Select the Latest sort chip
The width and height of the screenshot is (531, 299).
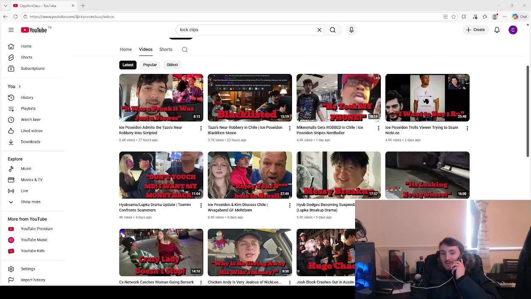128,65
